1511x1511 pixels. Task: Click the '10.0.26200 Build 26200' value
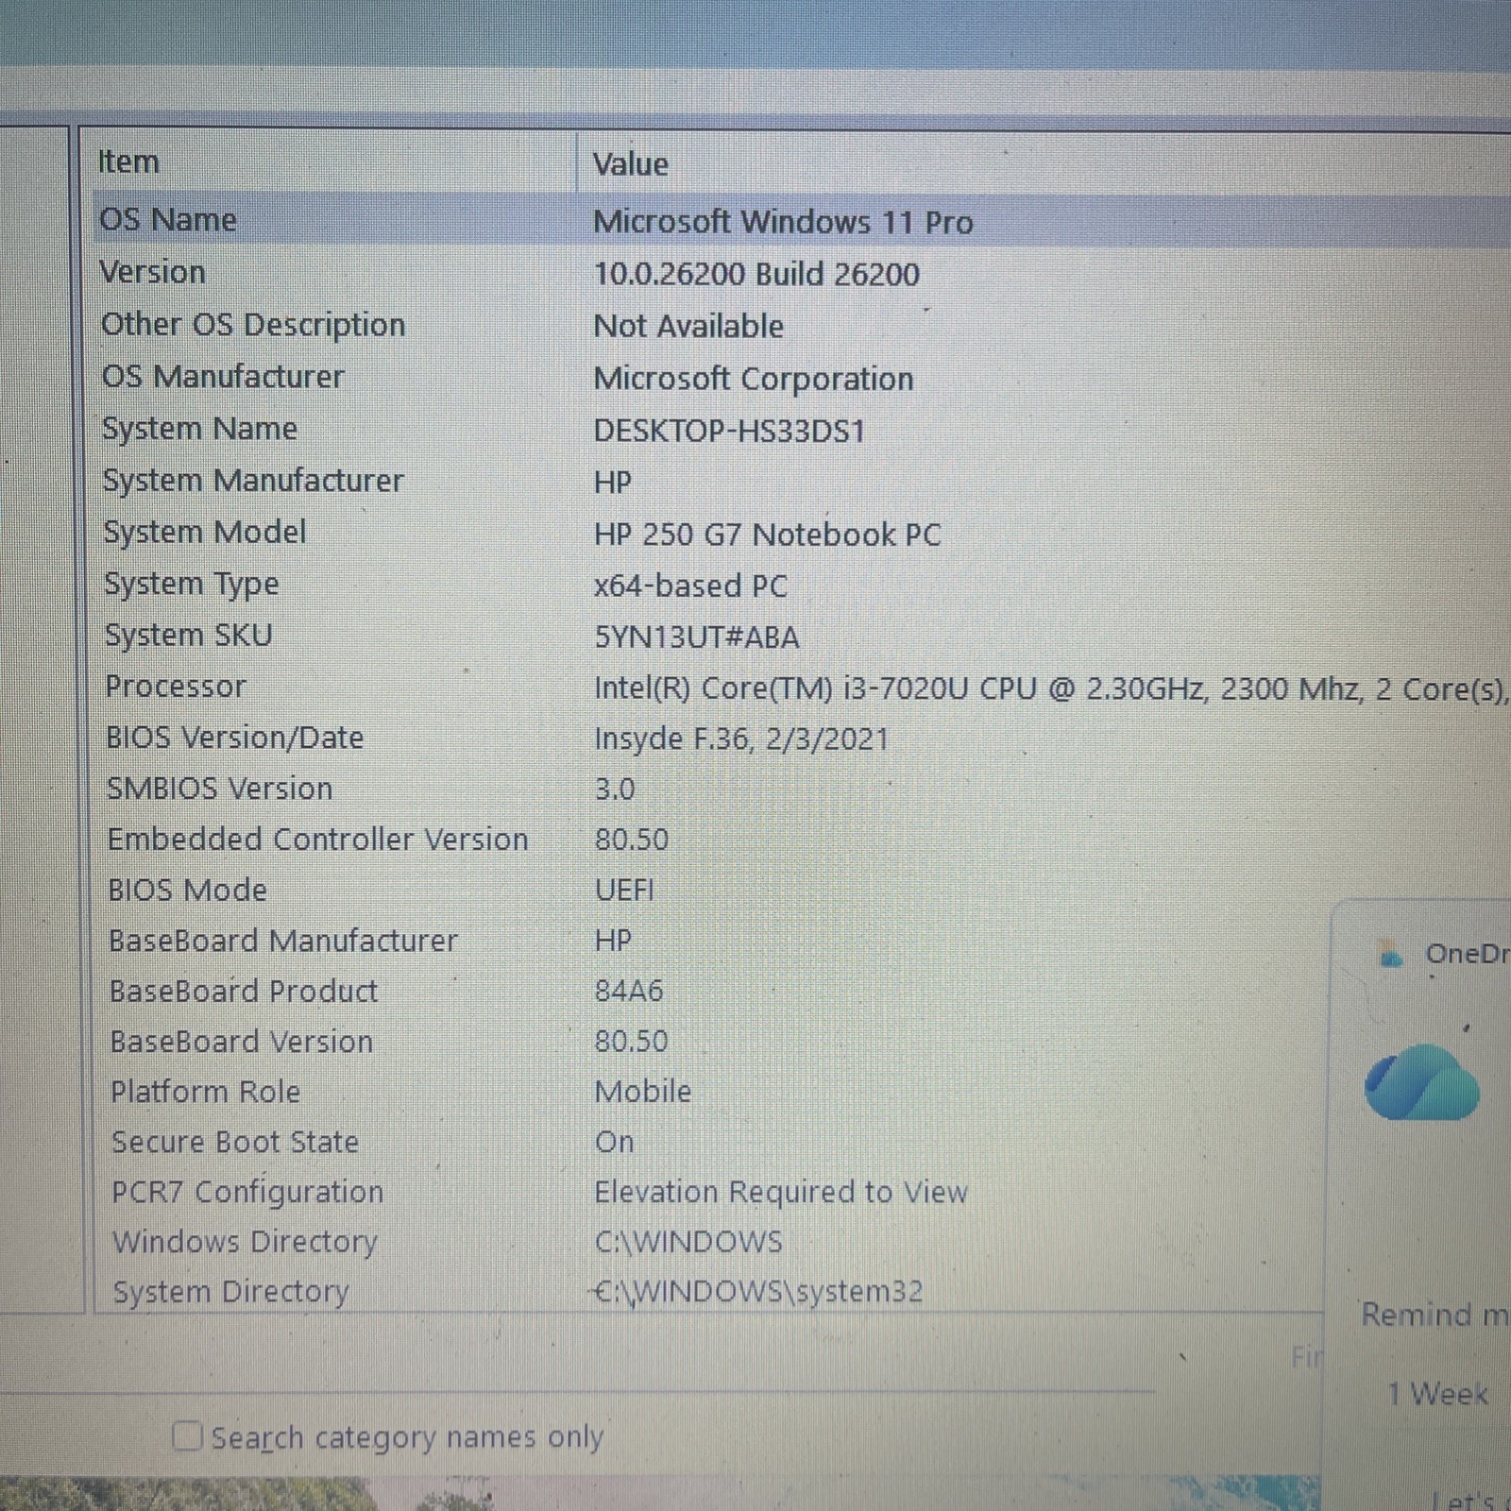[x=756, y=274]
